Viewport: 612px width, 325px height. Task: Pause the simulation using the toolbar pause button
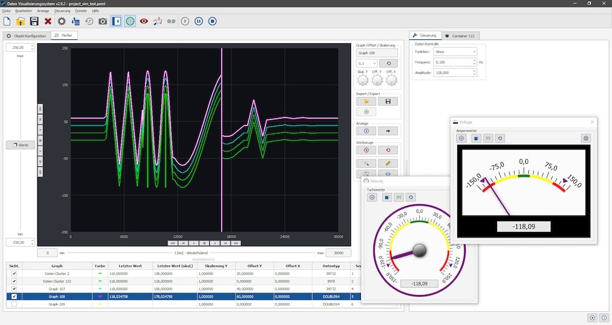[199, 21]
